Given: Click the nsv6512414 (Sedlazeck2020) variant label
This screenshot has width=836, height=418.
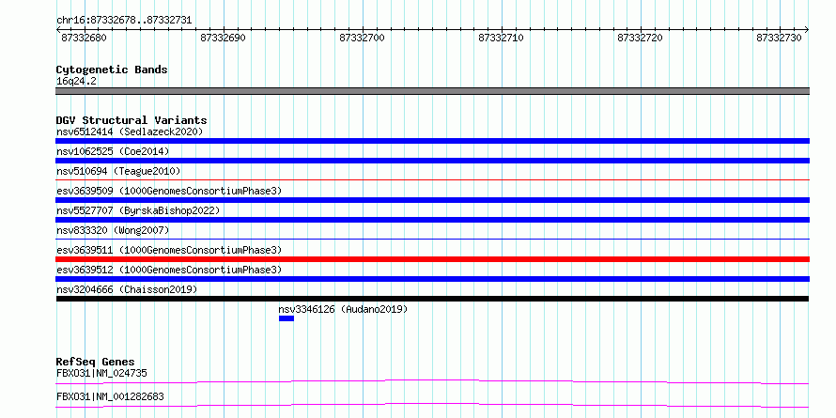Looking at the screenshot, I should [x=130, y=132].
